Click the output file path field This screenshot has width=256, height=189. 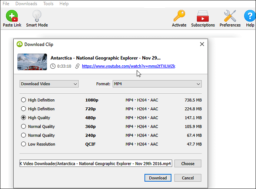[96, 164]
